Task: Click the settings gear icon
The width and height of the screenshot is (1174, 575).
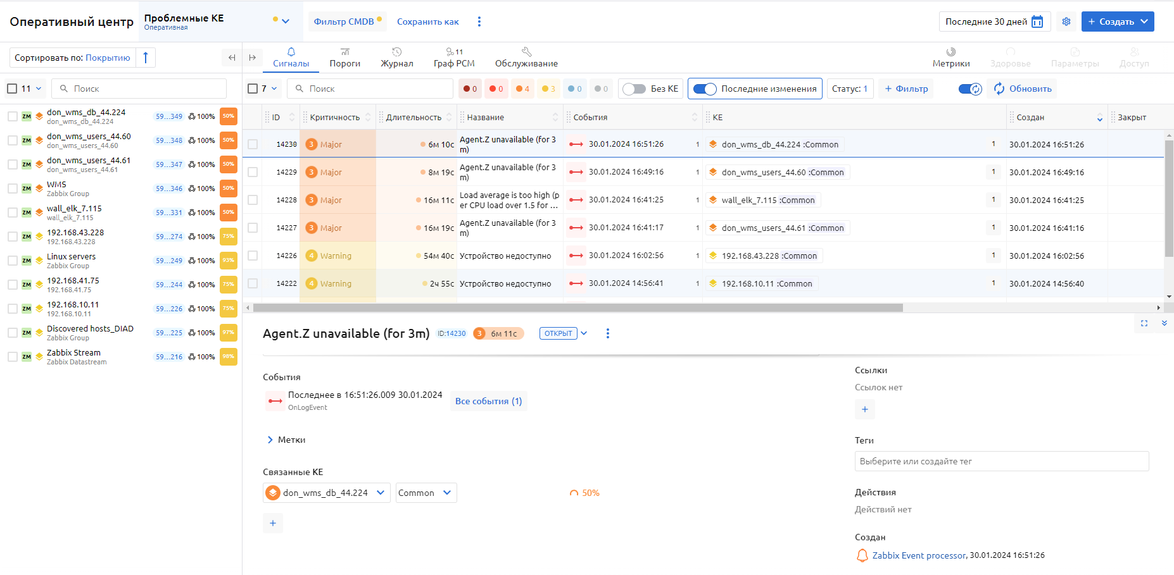Action: point(1066,22)
